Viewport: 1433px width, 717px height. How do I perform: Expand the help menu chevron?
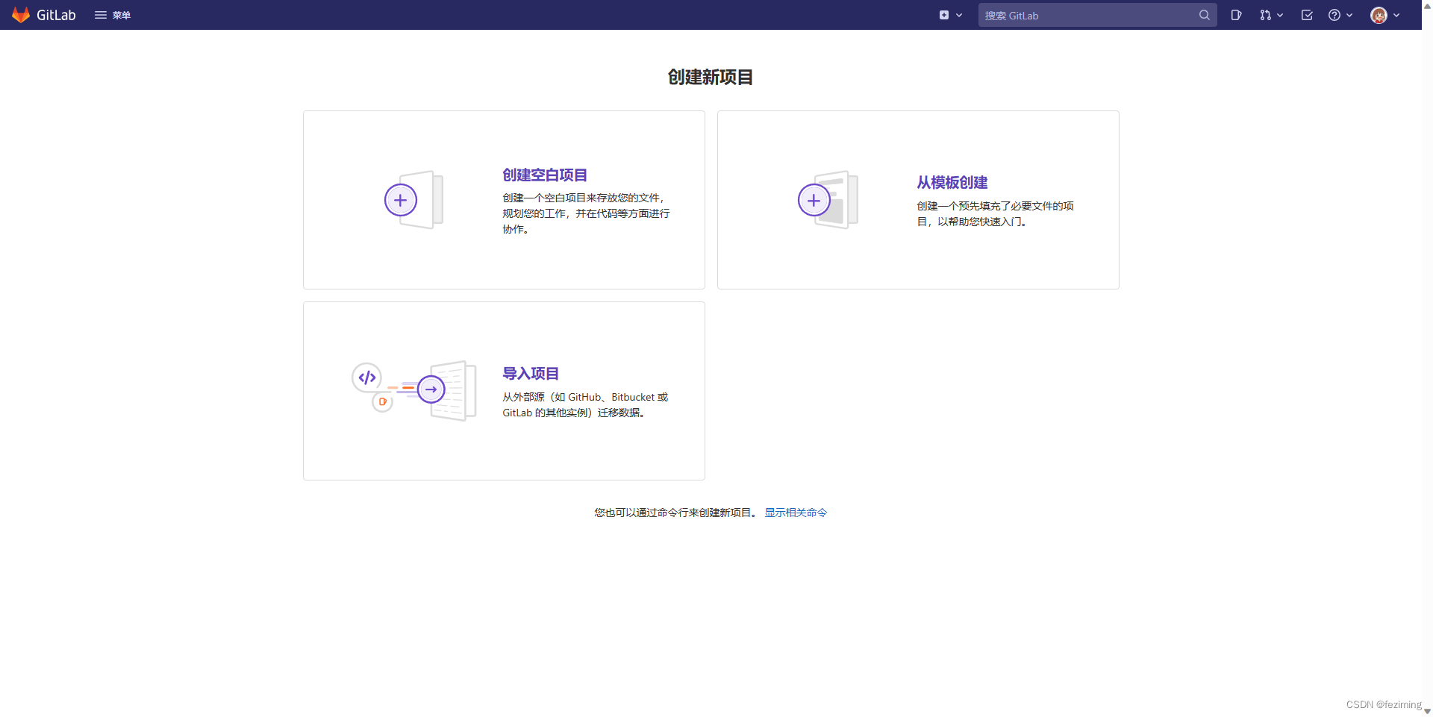[x=1348, y=15]
